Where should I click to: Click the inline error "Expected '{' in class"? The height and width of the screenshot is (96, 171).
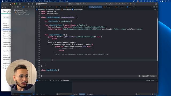(147, 76)
